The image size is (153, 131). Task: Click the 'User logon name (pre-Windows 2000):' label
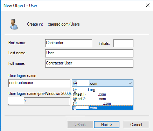coord(40,94)
